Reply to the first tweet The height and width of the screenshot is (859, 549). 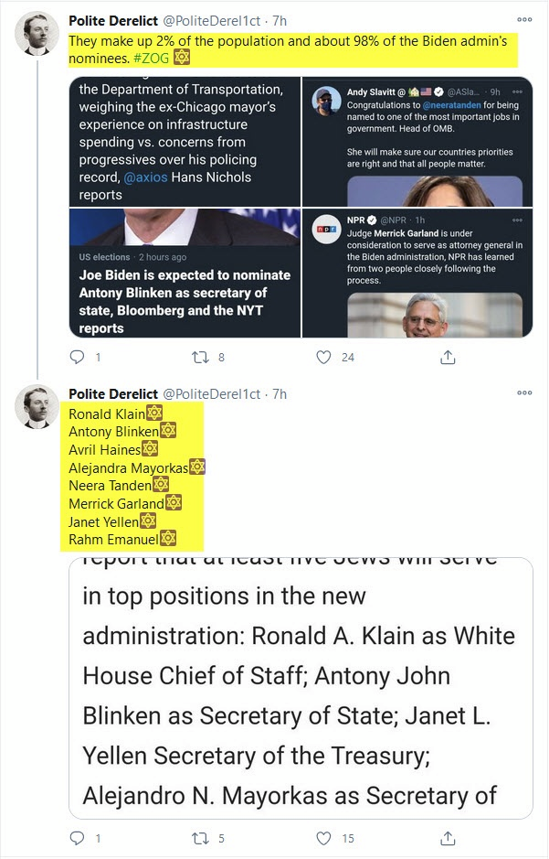tap(78, 358)
